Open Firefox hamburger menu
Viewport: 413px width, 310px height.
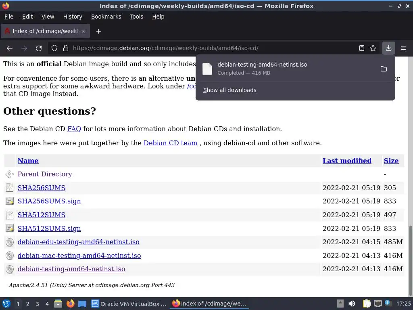coord(403,48)
